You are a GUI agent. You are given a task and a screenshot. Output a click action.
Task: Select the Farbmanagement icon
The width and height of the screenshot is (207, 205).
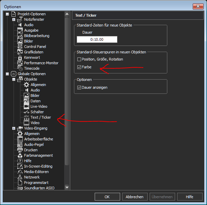click(x=20, y=155)
